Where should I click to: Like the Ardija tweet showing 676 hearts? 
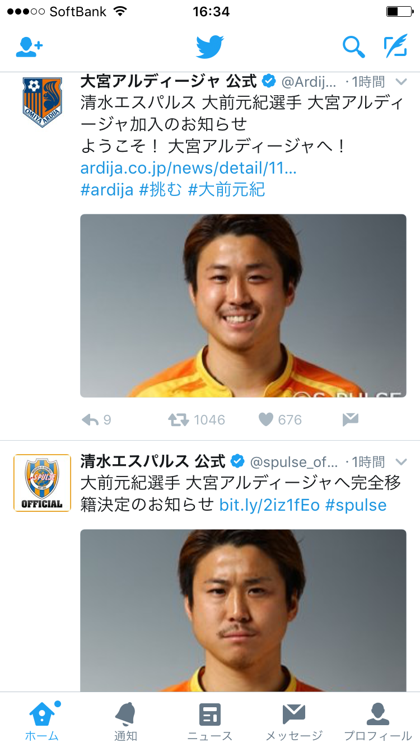265,419
